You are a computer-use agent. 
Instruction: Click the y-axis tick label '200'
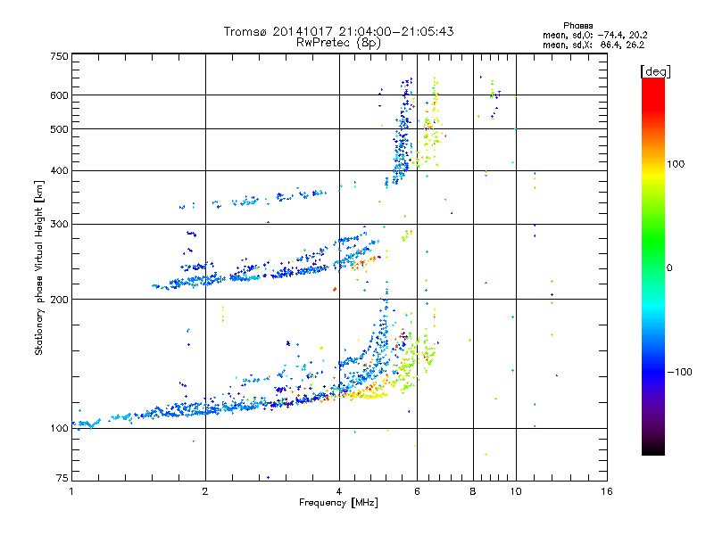60,300
